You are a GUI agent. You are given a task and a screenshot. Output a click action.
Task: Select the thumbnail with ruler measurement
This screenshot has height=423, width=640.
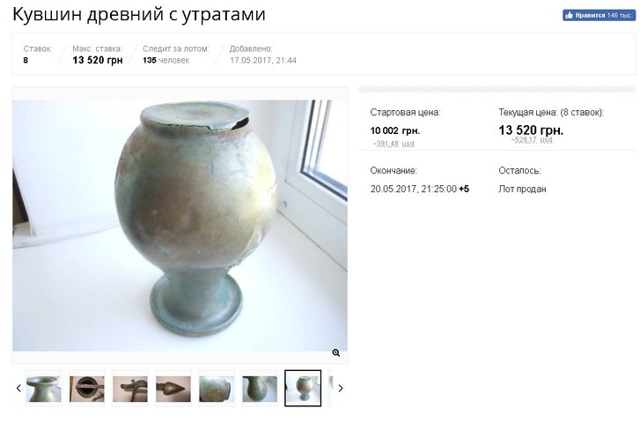[x=87, y=389]
